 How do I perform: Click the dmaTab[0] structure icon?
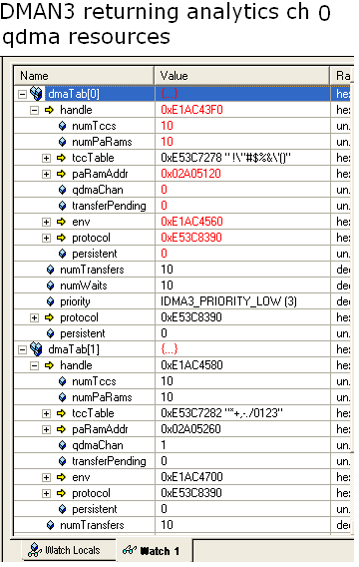[36, 94]
